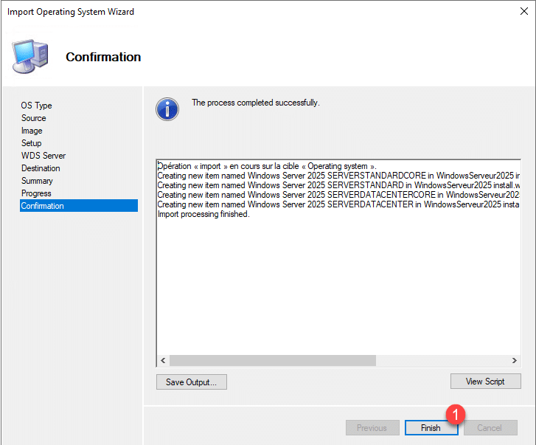Click the horizontal scrollbar thumb
Image resolution: width=536 pixels, height=445 pixels.
pos(273,360)
